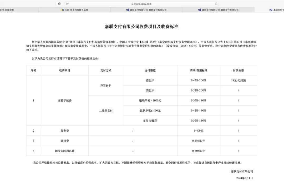Click the 封顶标准 column header

coord(238,71)
